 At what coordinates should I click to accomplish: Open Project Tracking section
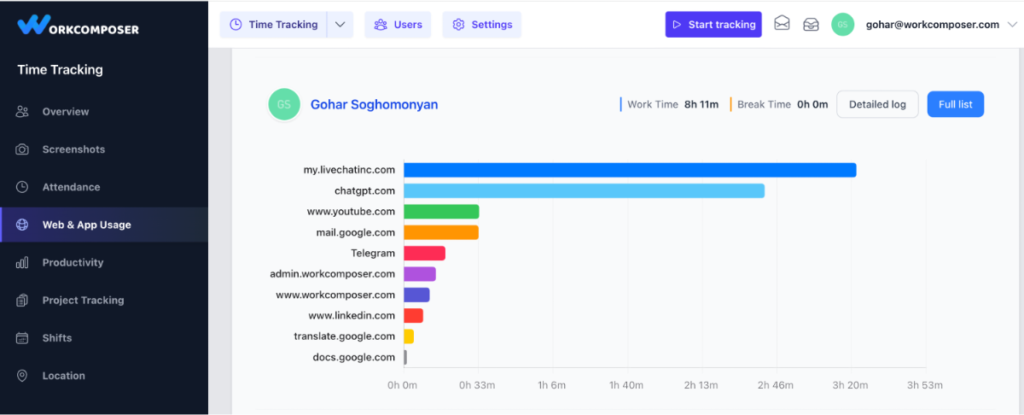point(104,300)
